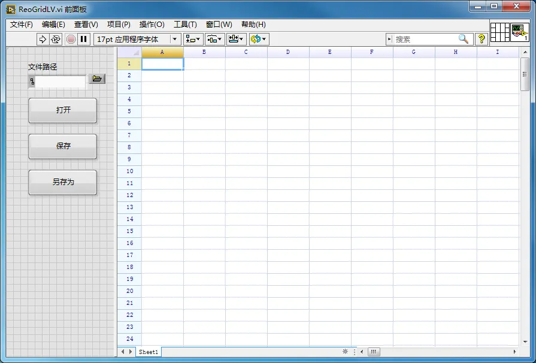Click the path type selector beside file path
The height and width of the screenshot is (363, 536).
pos(32,81)
